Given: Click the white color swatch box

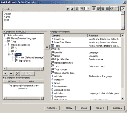Looking at the screenshot, I should pos(86,9).
